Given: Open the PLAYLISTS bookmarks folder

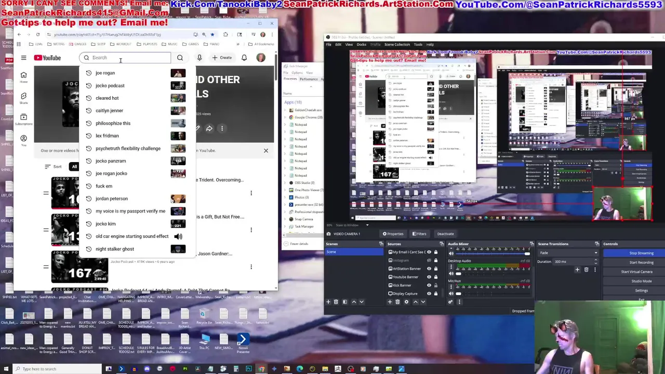Looking at the screenshot, I should (148, 44).
